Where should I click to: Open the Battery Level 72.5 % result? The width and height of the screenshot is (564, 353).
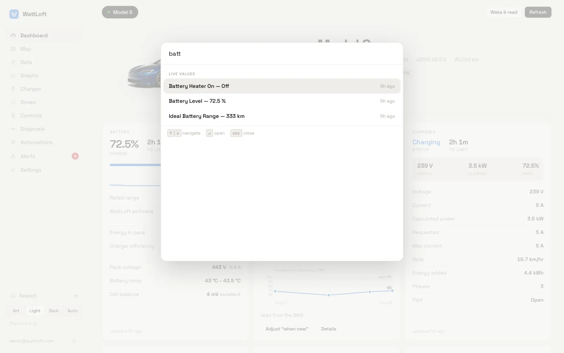tap(282, 101)
